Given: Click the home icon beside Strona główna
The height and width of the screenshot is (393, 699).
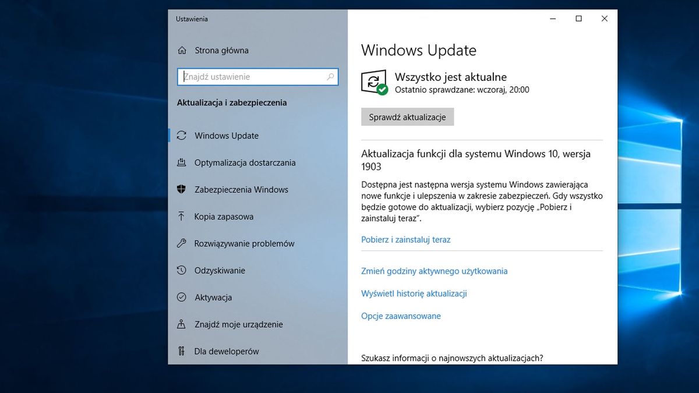Looking at the screenshot, I should (182, 50).
